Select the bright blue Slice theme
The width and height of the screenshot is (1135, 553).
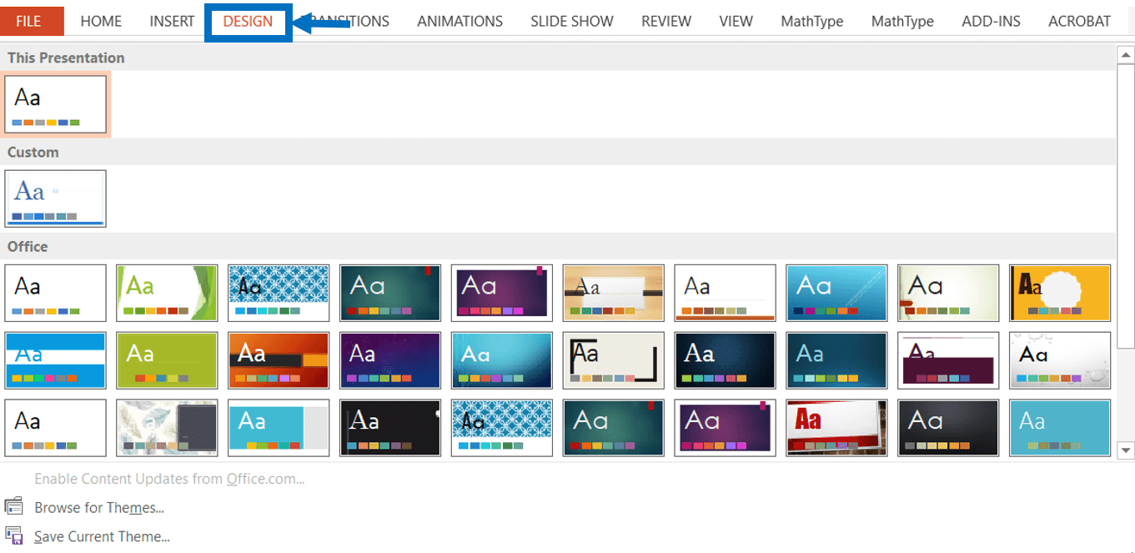click(837, 293)
